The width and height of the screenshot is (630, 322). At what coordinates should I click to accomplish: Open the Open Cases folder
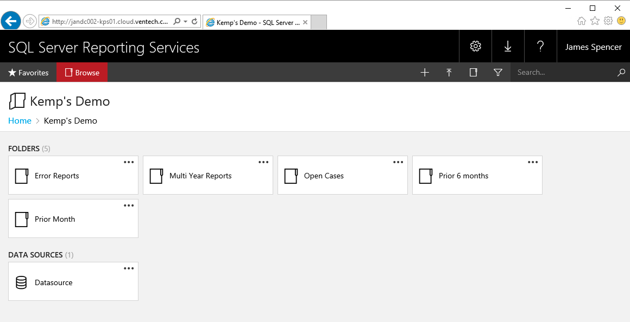tap(324, 176)
